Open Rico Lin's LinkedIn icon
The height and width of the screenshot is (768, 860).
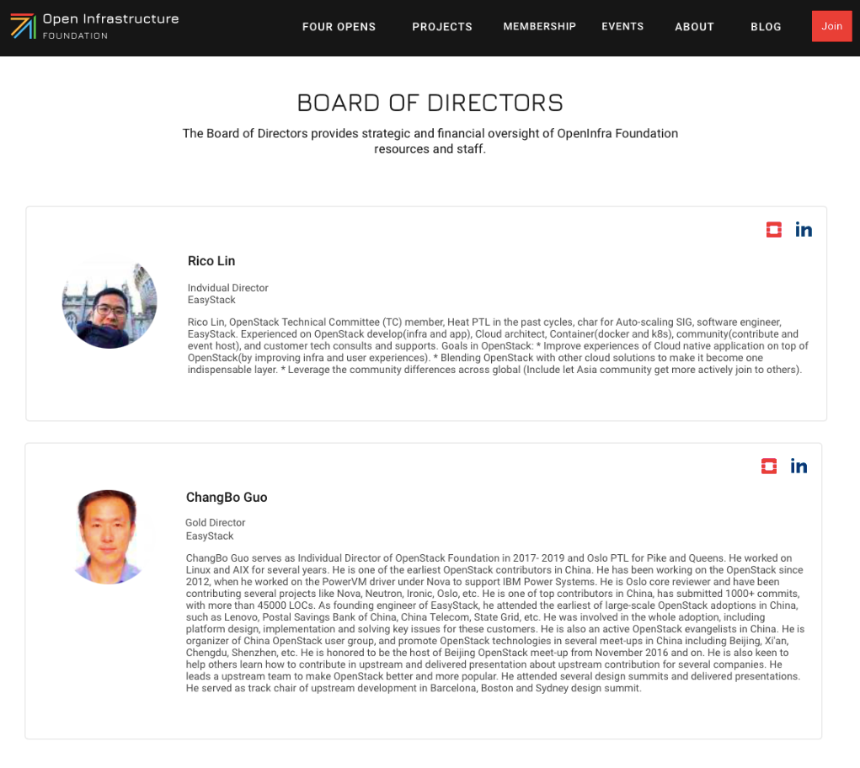(x=804, y=230)
